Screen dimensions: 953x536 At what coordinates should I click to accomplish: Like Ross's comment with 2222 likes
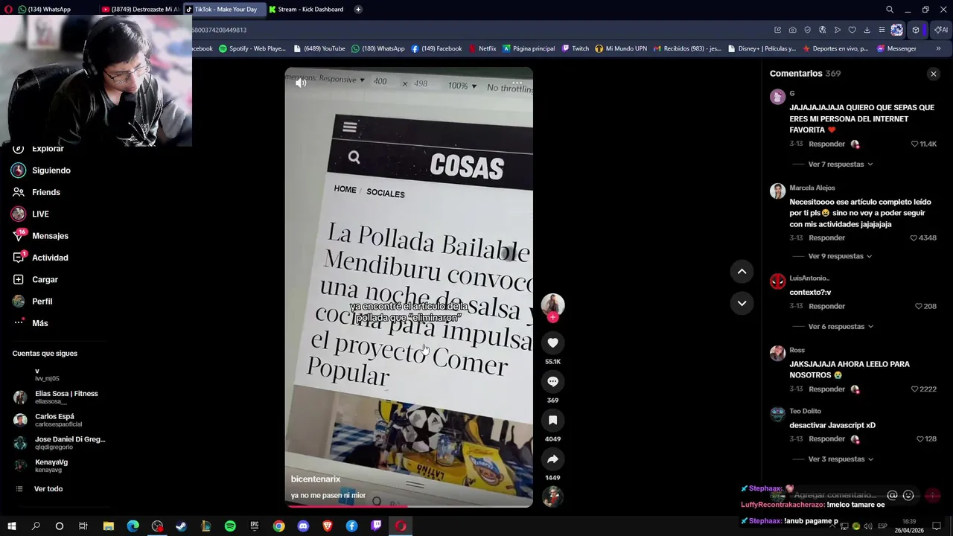click(914, 389)
